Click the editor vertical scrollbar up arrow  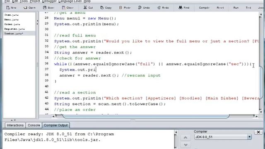pyautogui.click(x=261, y=14)
